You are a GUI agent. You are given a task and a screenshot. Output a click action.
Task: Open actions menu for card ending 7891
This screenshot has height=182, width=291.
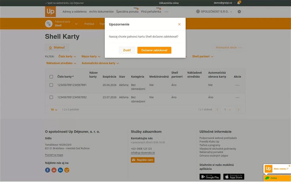(x=237, y=85)
